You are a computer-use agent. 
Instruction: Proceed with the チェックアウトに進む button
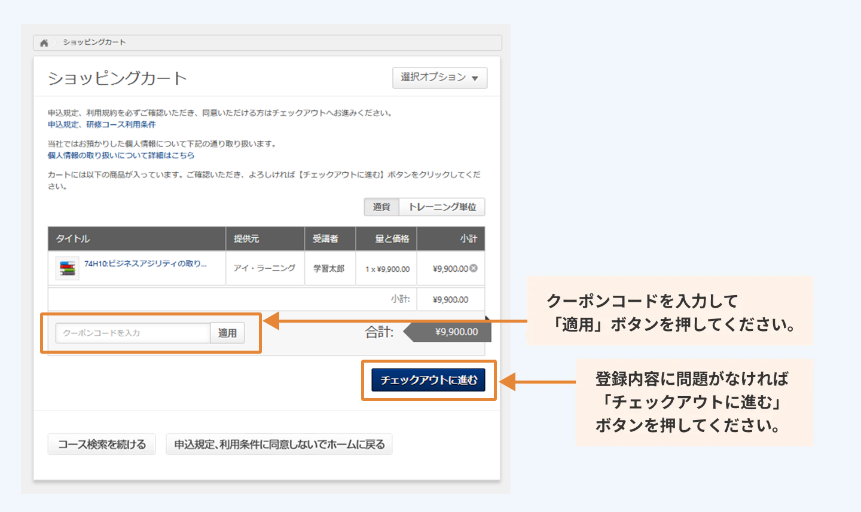pyautogui.click(x=429, y=380)
